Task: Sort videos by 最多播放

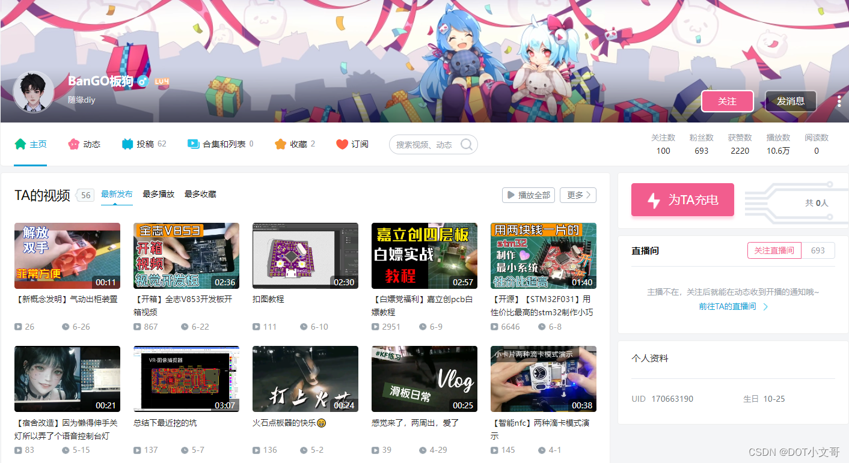Action: point(158,194)
